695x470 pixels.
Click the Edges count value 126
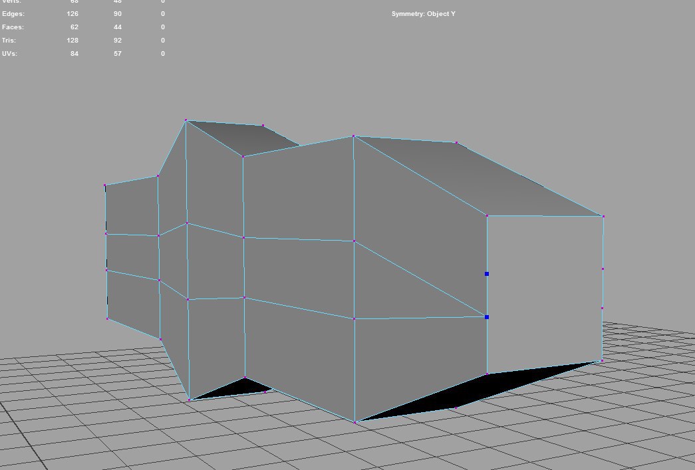pos(72,14)
